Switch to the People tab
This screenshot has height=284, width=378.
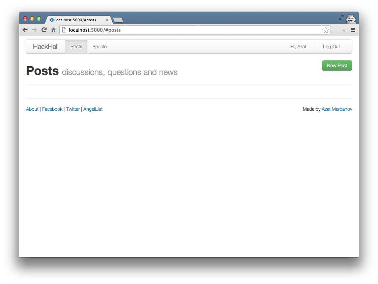pos(99,47)
